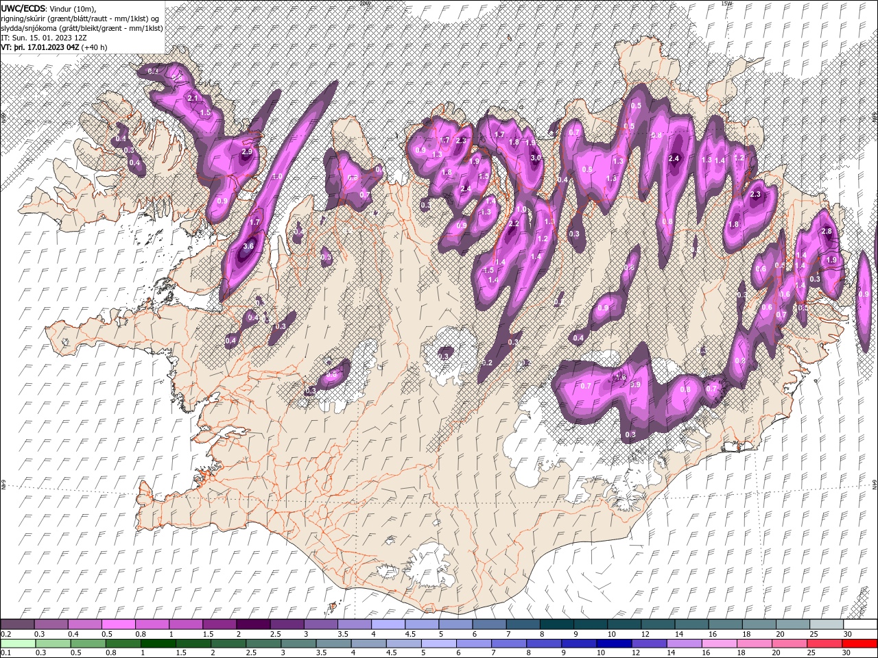878x658 pixels.
Task: Click the dark teal upper-row swatch at 8
Action: click(x=556, y=624)
